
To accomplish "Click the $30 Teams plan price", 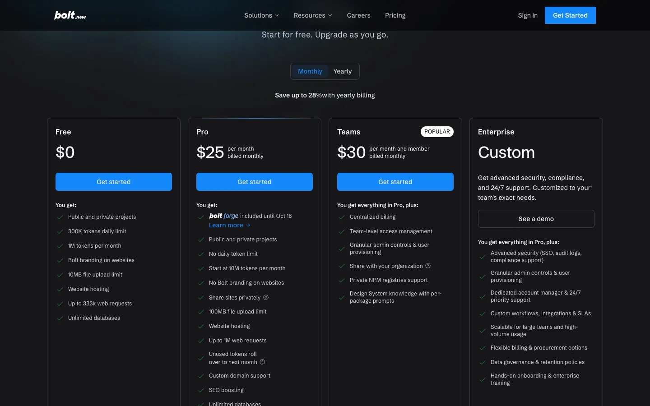I will [352, 152].
